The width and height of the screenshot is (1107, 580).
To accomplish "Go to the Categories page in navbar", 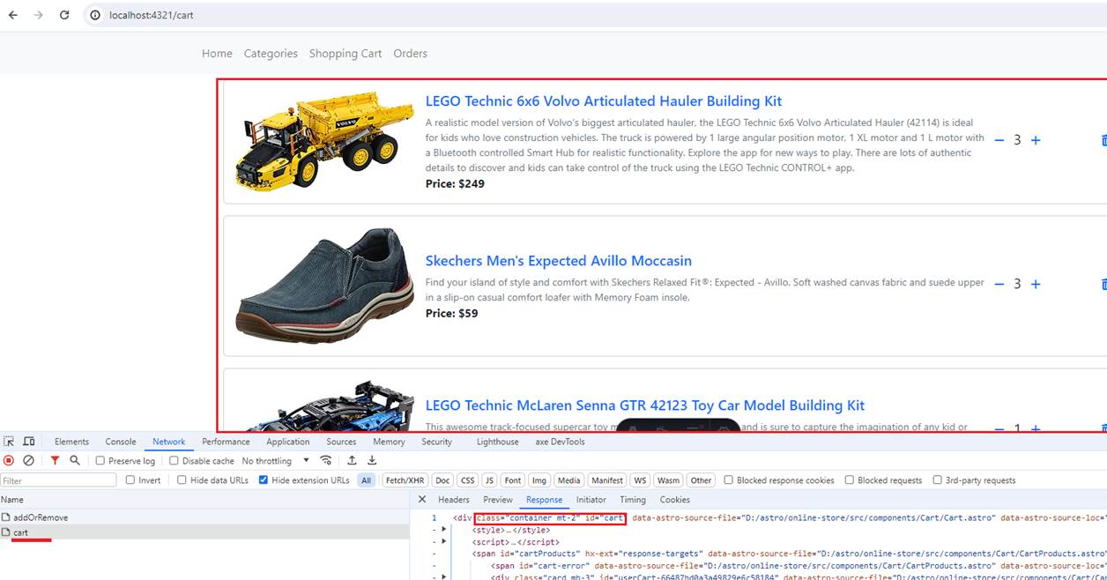I will pos(271,54).
